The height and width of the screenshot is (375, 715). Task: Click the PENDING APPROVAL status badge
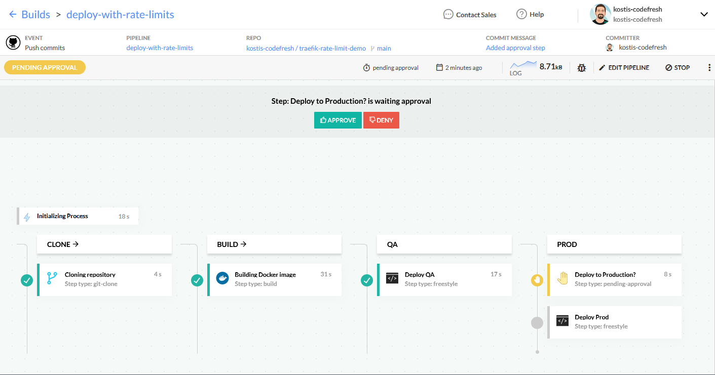click(x=45, y=68)
